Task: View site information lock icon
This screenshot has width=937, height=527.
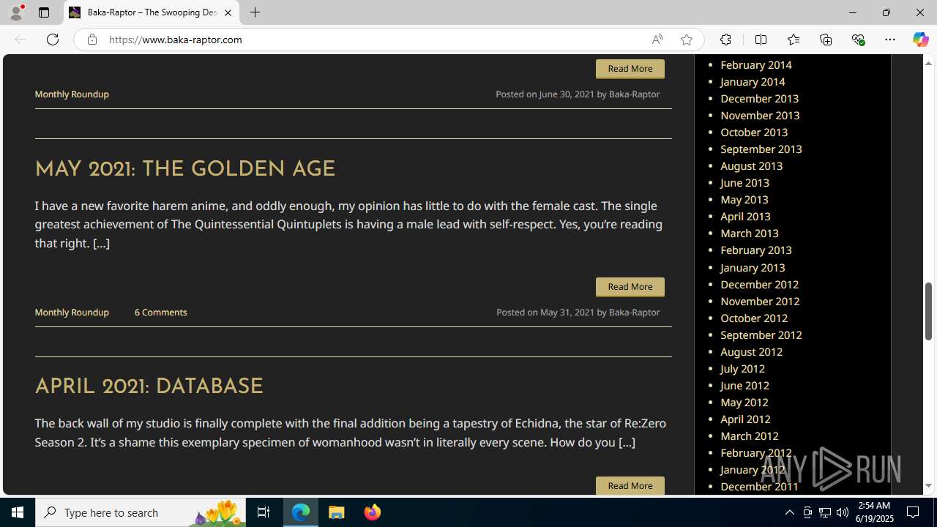Action: 92,40
